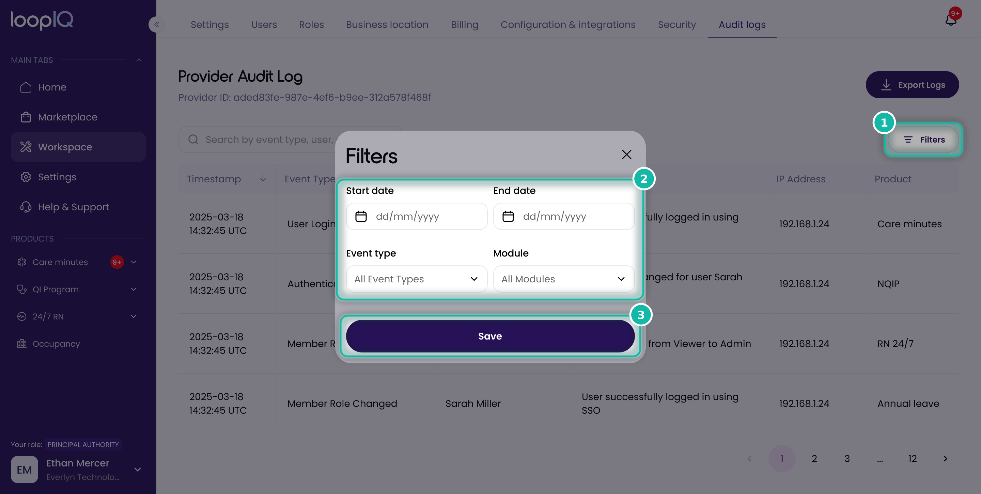Viewport: 981px width, 494px height.
Task: Click the Help & Support headset icon
Action: coord(26,207)
